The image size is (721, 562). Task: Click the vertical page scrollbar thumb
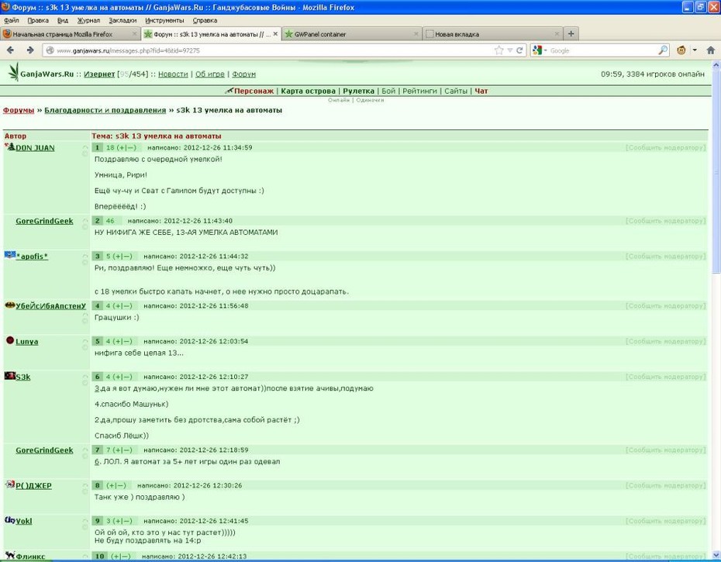pos(716,171)
